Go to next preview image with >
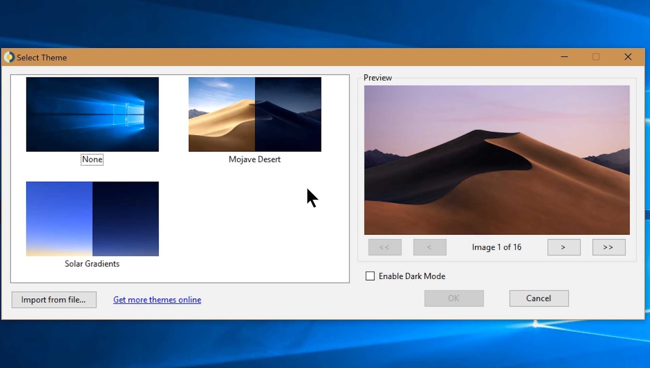 coord(564,247)
